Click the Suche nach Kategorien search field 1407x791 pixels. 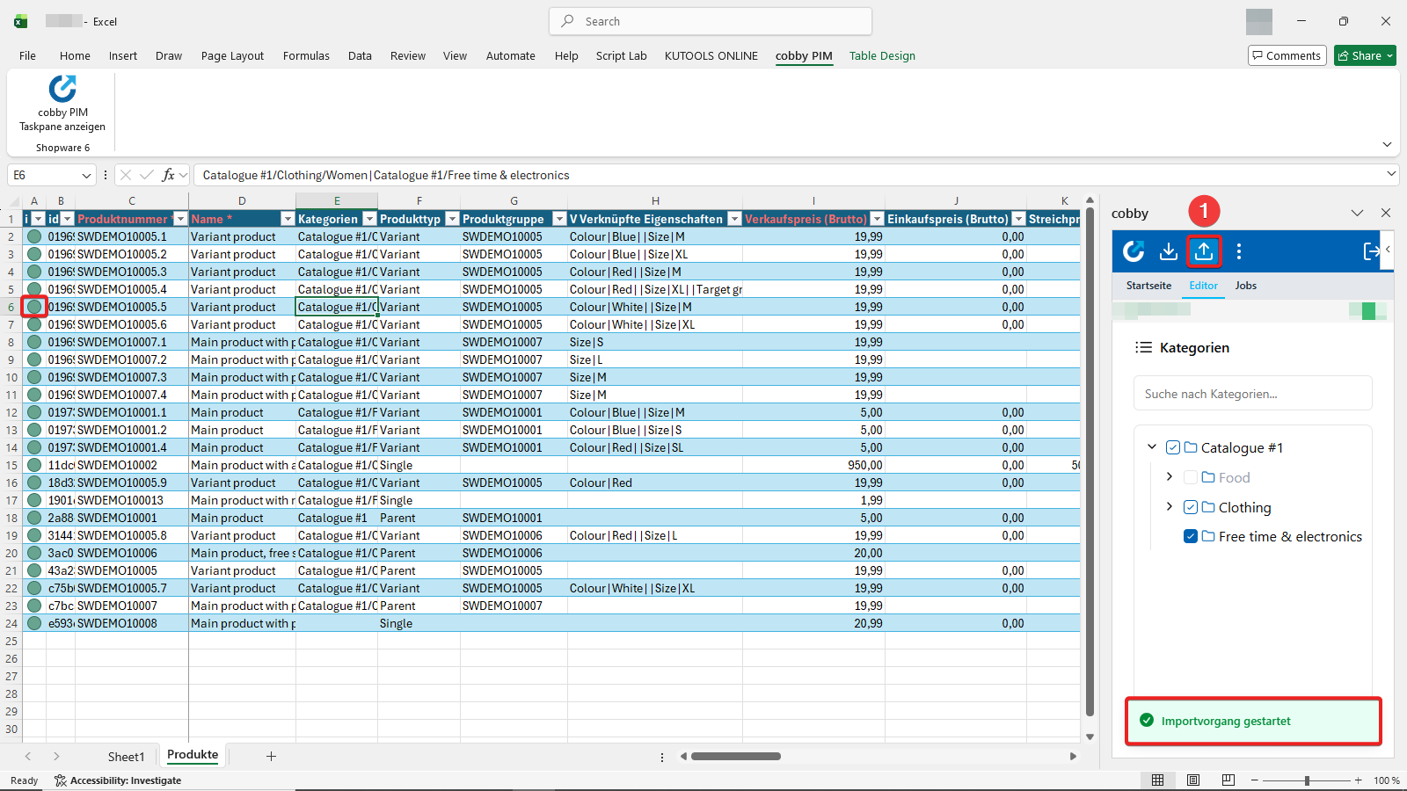point(1252,393)
